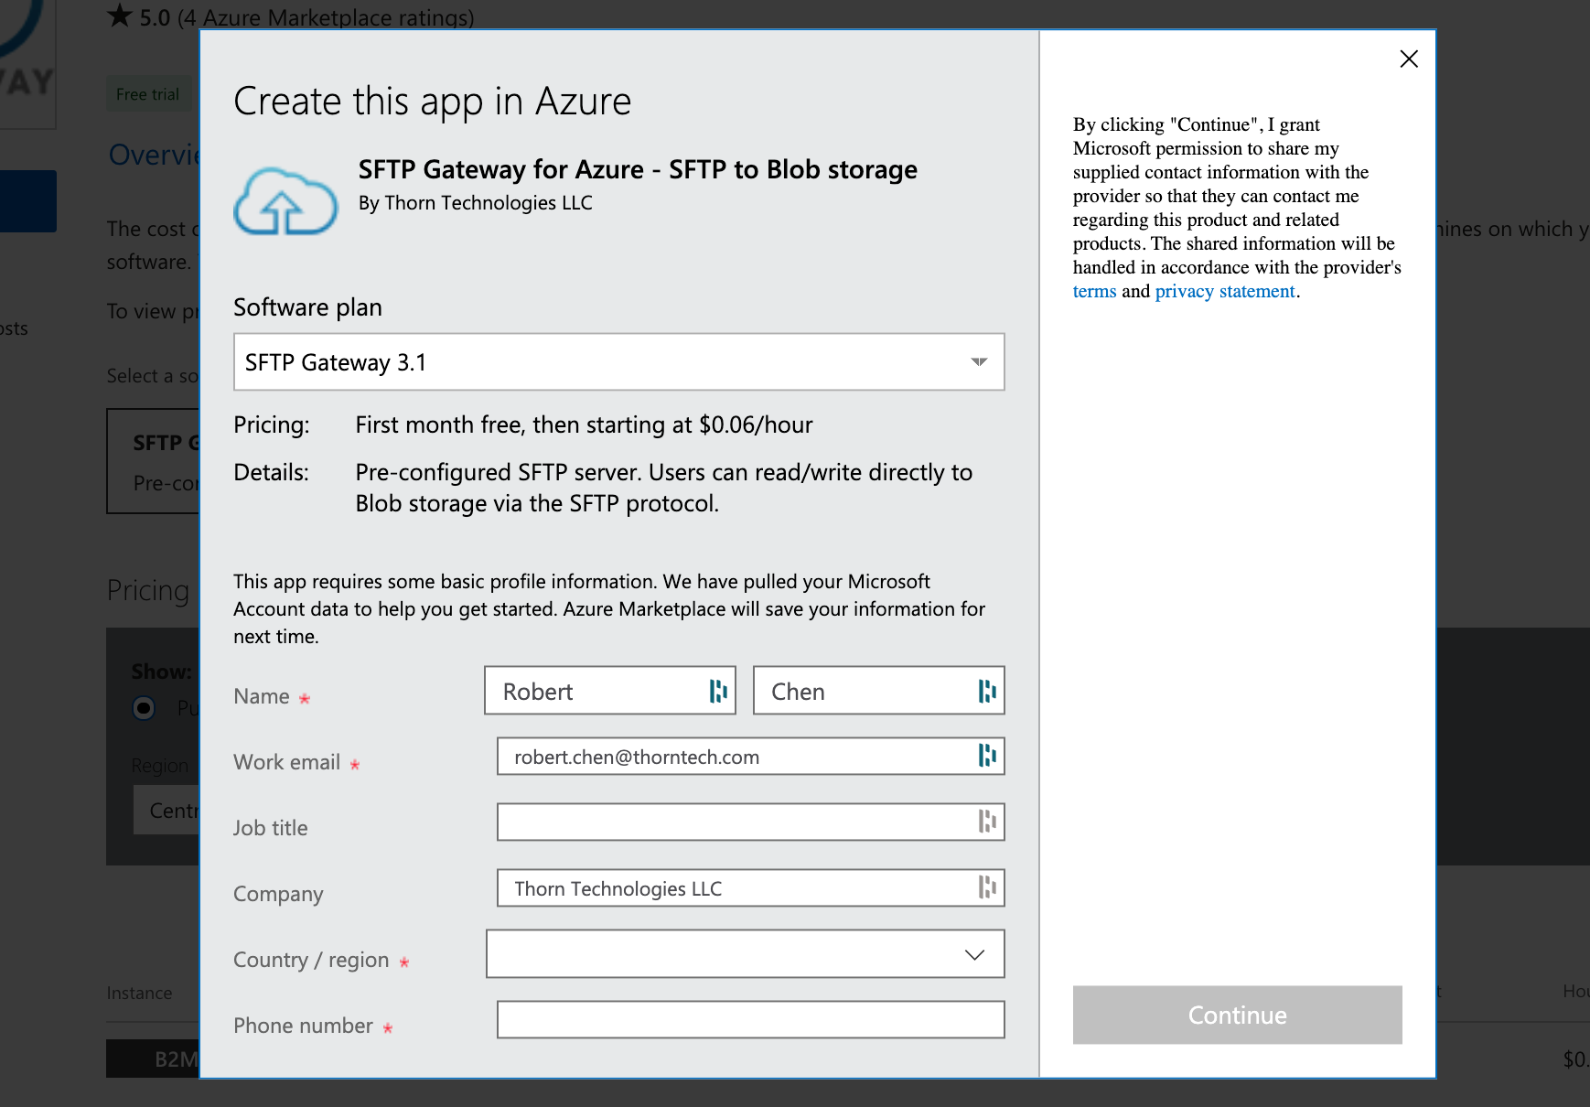Image resolution: width=1590 pixels, height=1107 pixels.
Task: Open the provider's terms link
Action: click(x=1094, y=291)
